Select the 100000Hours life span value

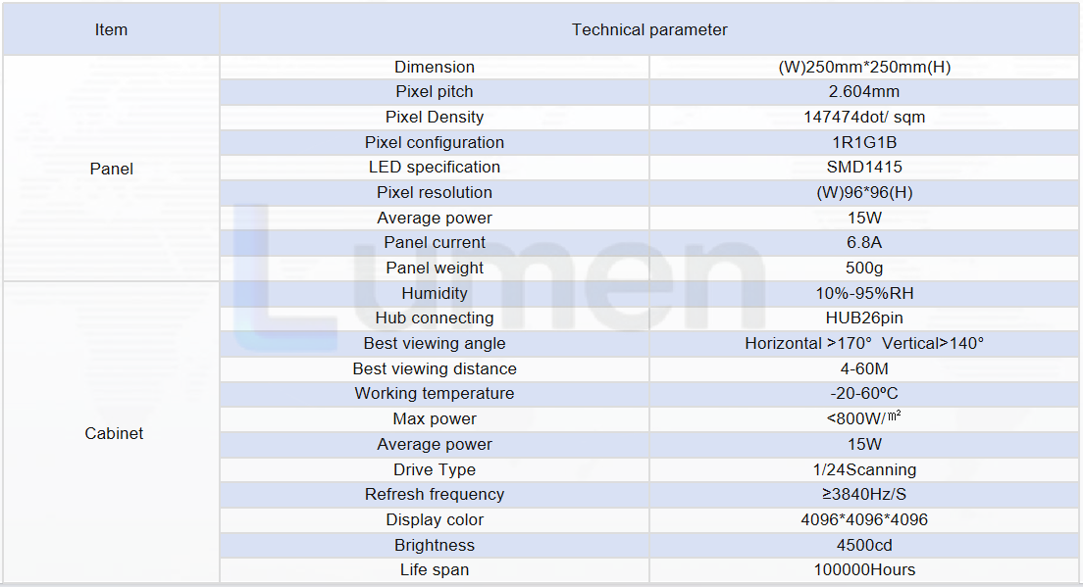click(864, 569)
